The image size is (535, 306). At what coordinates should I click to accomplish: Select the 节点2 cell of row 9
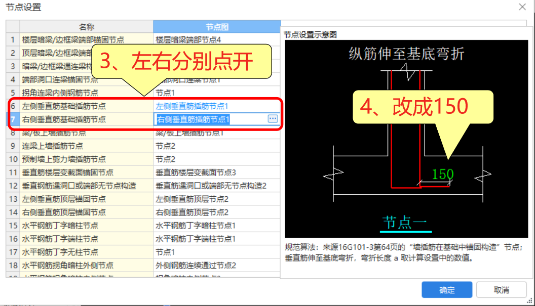tap(217, 146)
